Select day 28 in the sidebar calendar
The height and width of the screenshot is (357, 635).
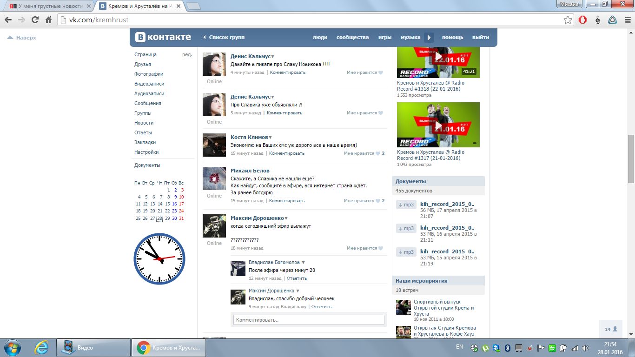[x=159, y=218]
